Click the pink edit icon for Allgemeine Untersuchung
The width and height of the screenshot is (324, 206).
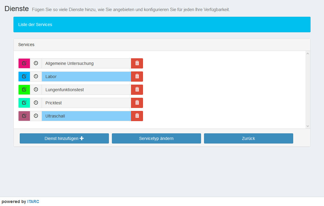[24, 63]
